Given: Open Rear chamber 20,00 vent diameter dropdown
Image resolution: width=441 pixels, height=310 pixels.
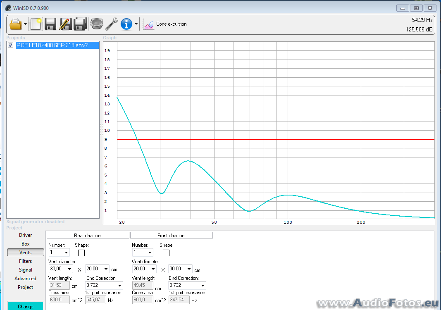Looking at the screenshot, I should tap(106, 269).
